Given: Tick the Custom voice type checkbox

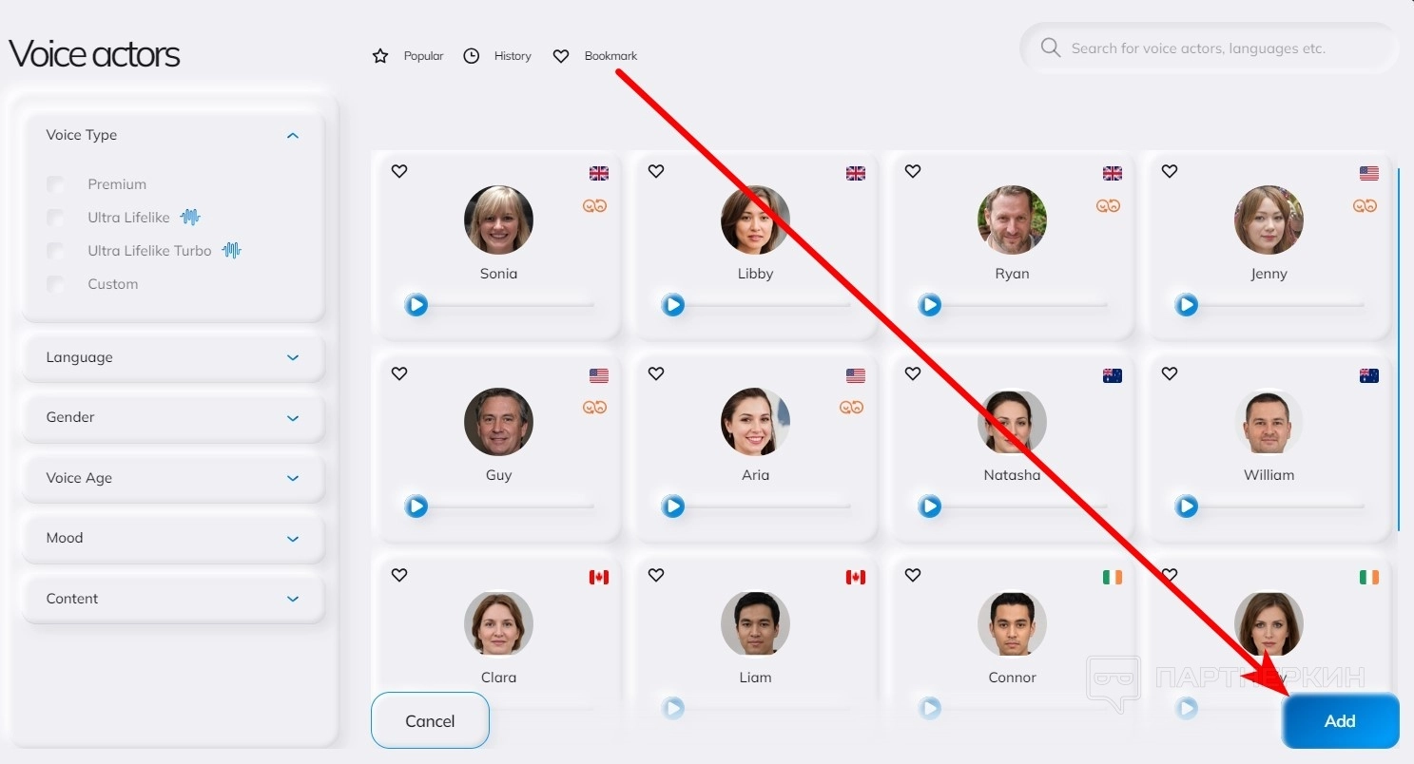Looking at the screenshot, I should 56,284.
